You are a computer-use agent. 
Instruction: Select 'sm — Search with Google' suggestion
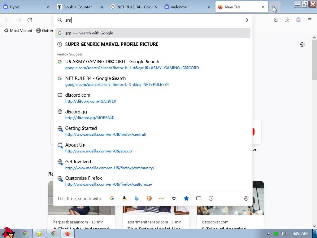pos(153,33)
